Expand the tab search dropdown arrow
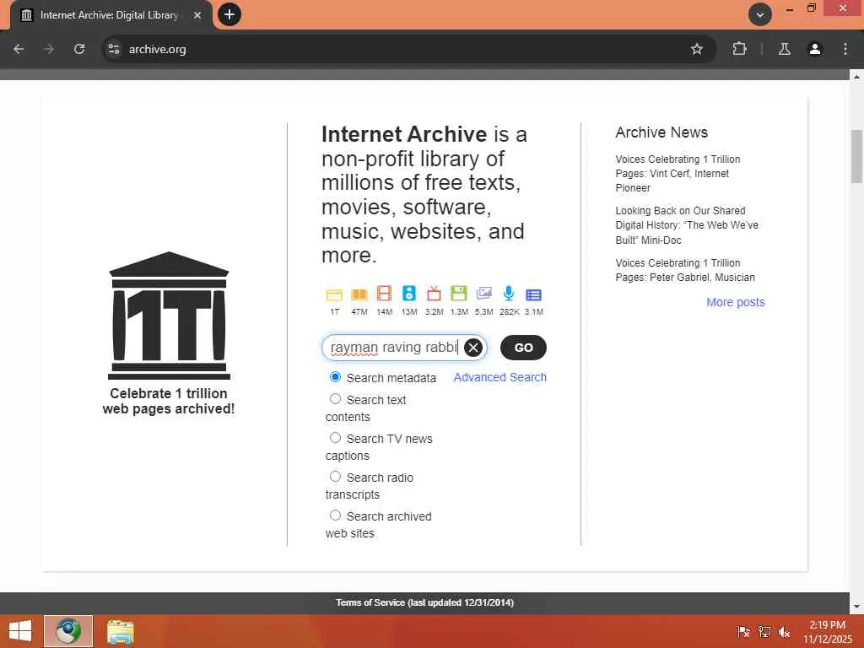 pos(760,14)
